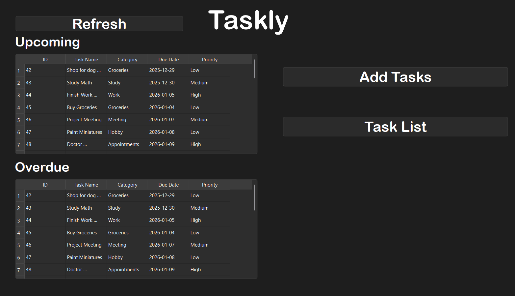Sort Upcoming table by Priority column
Screen dimensions: 515x296
point(210,59)
